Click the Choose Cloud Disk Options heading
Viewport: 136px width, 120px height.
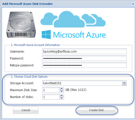[29, 77]
